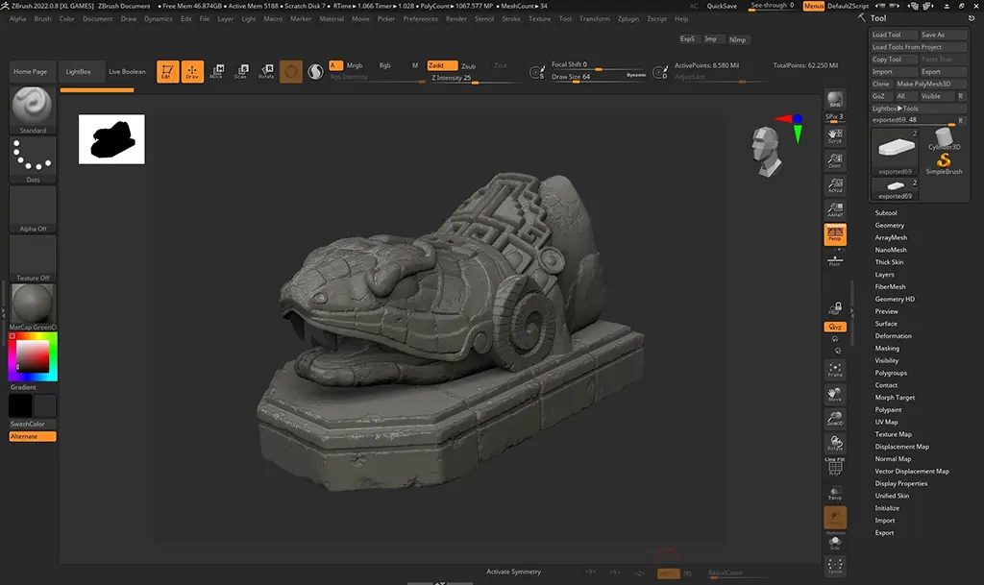Image resolution: width=984 pixels, height=585 pixels.
Task: Click the camera head orientation gizmo
Action: pos(767,151)
